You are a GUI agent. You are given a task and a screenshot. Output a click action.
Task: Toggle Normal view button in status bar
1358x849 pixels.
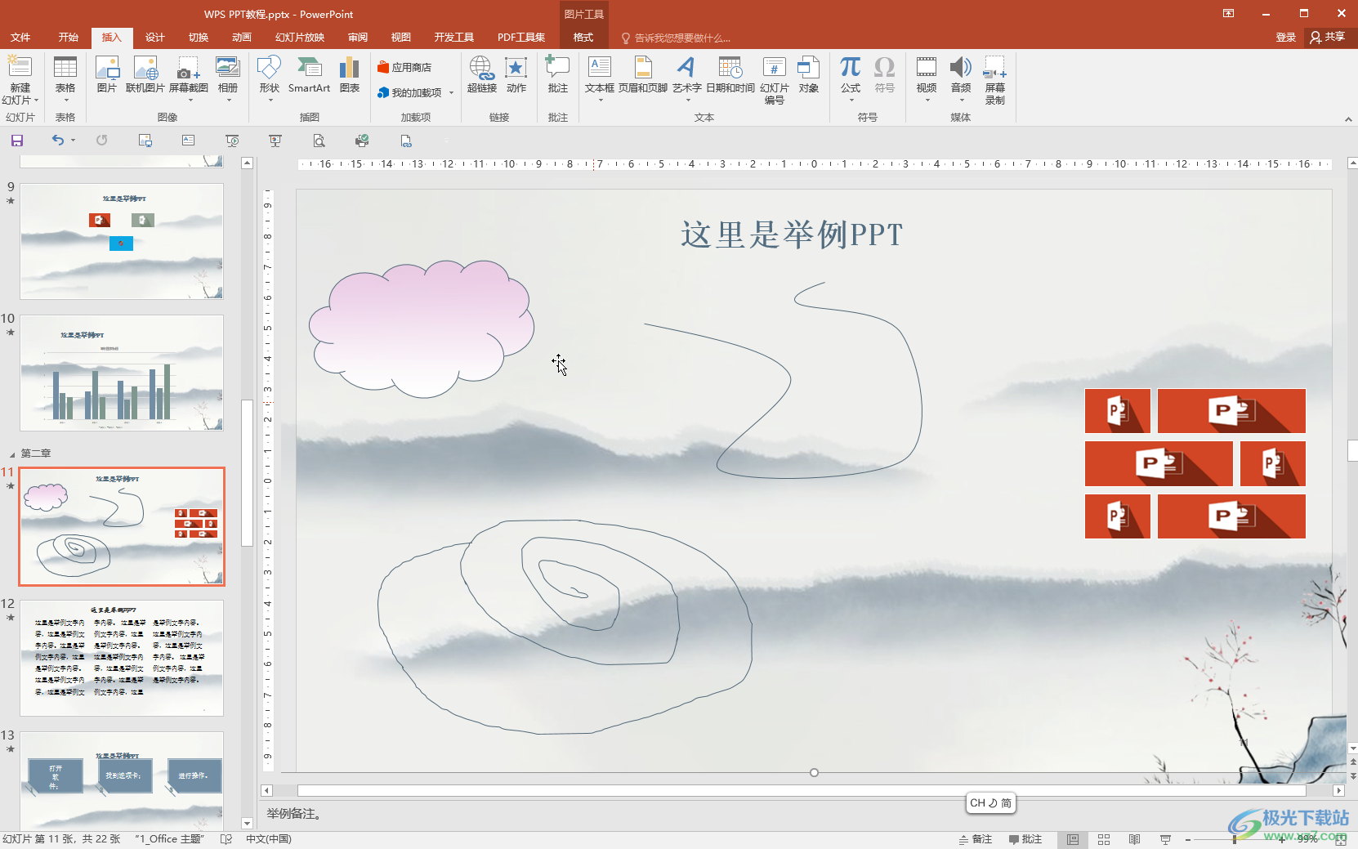[x=1073, y=839]
